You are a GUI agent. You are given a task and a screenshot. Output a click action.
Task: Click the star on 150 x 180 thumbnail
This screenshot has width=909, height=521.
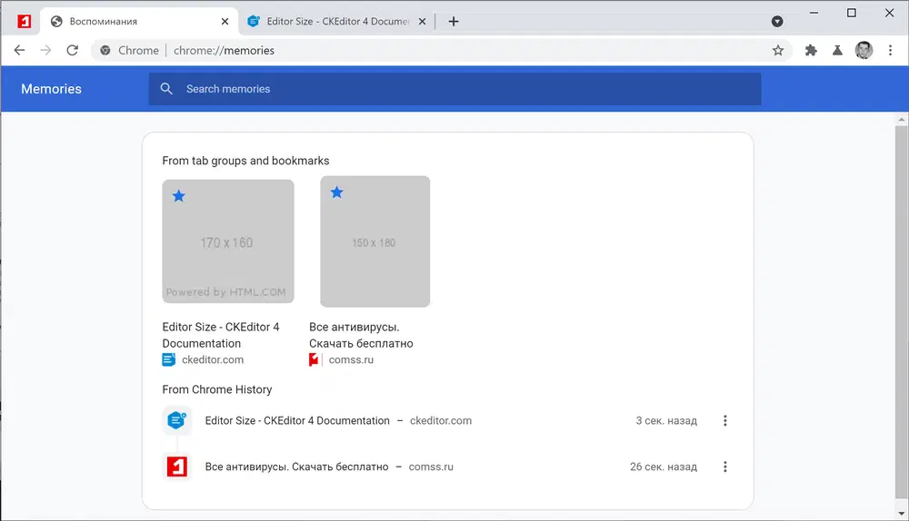337,192
